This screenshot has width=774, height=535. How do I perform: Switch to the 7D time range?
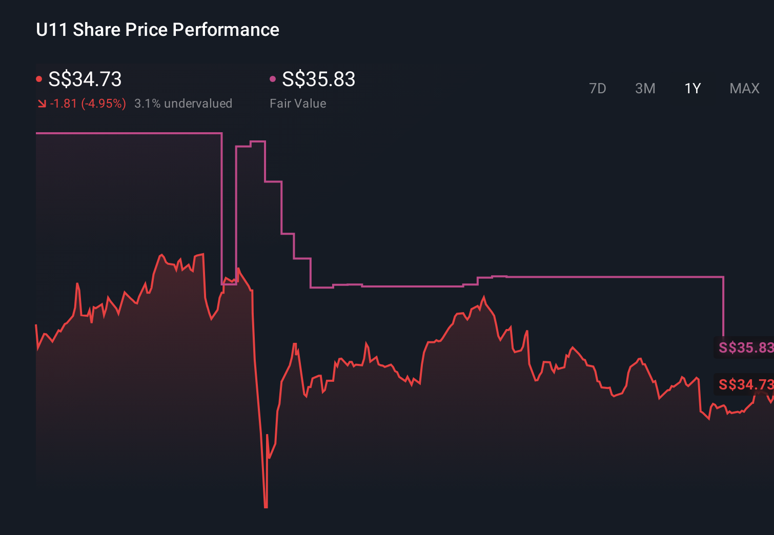(598, 88)
